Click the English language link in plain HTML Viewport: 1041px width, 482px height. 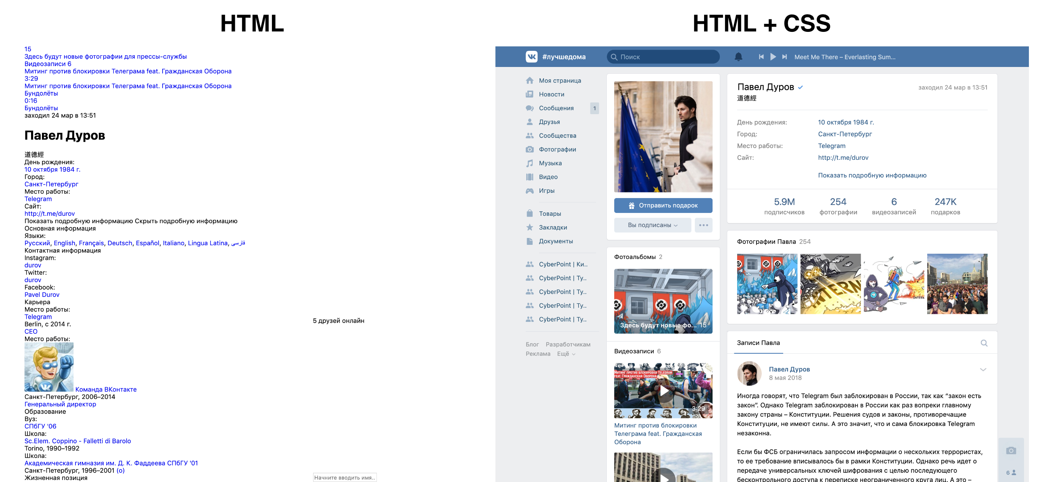click(x=64, y=243)
